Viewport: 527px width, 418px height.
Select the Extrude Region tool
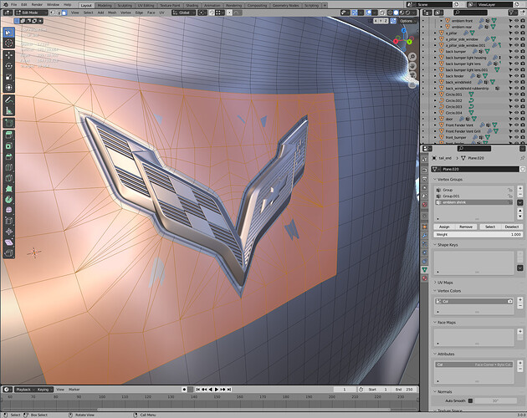tap(8, 135)
